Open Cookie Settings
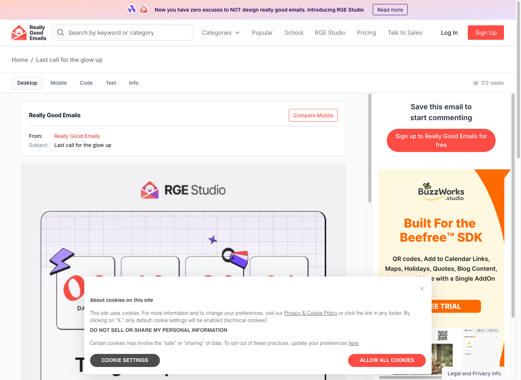 click(125, 360)
